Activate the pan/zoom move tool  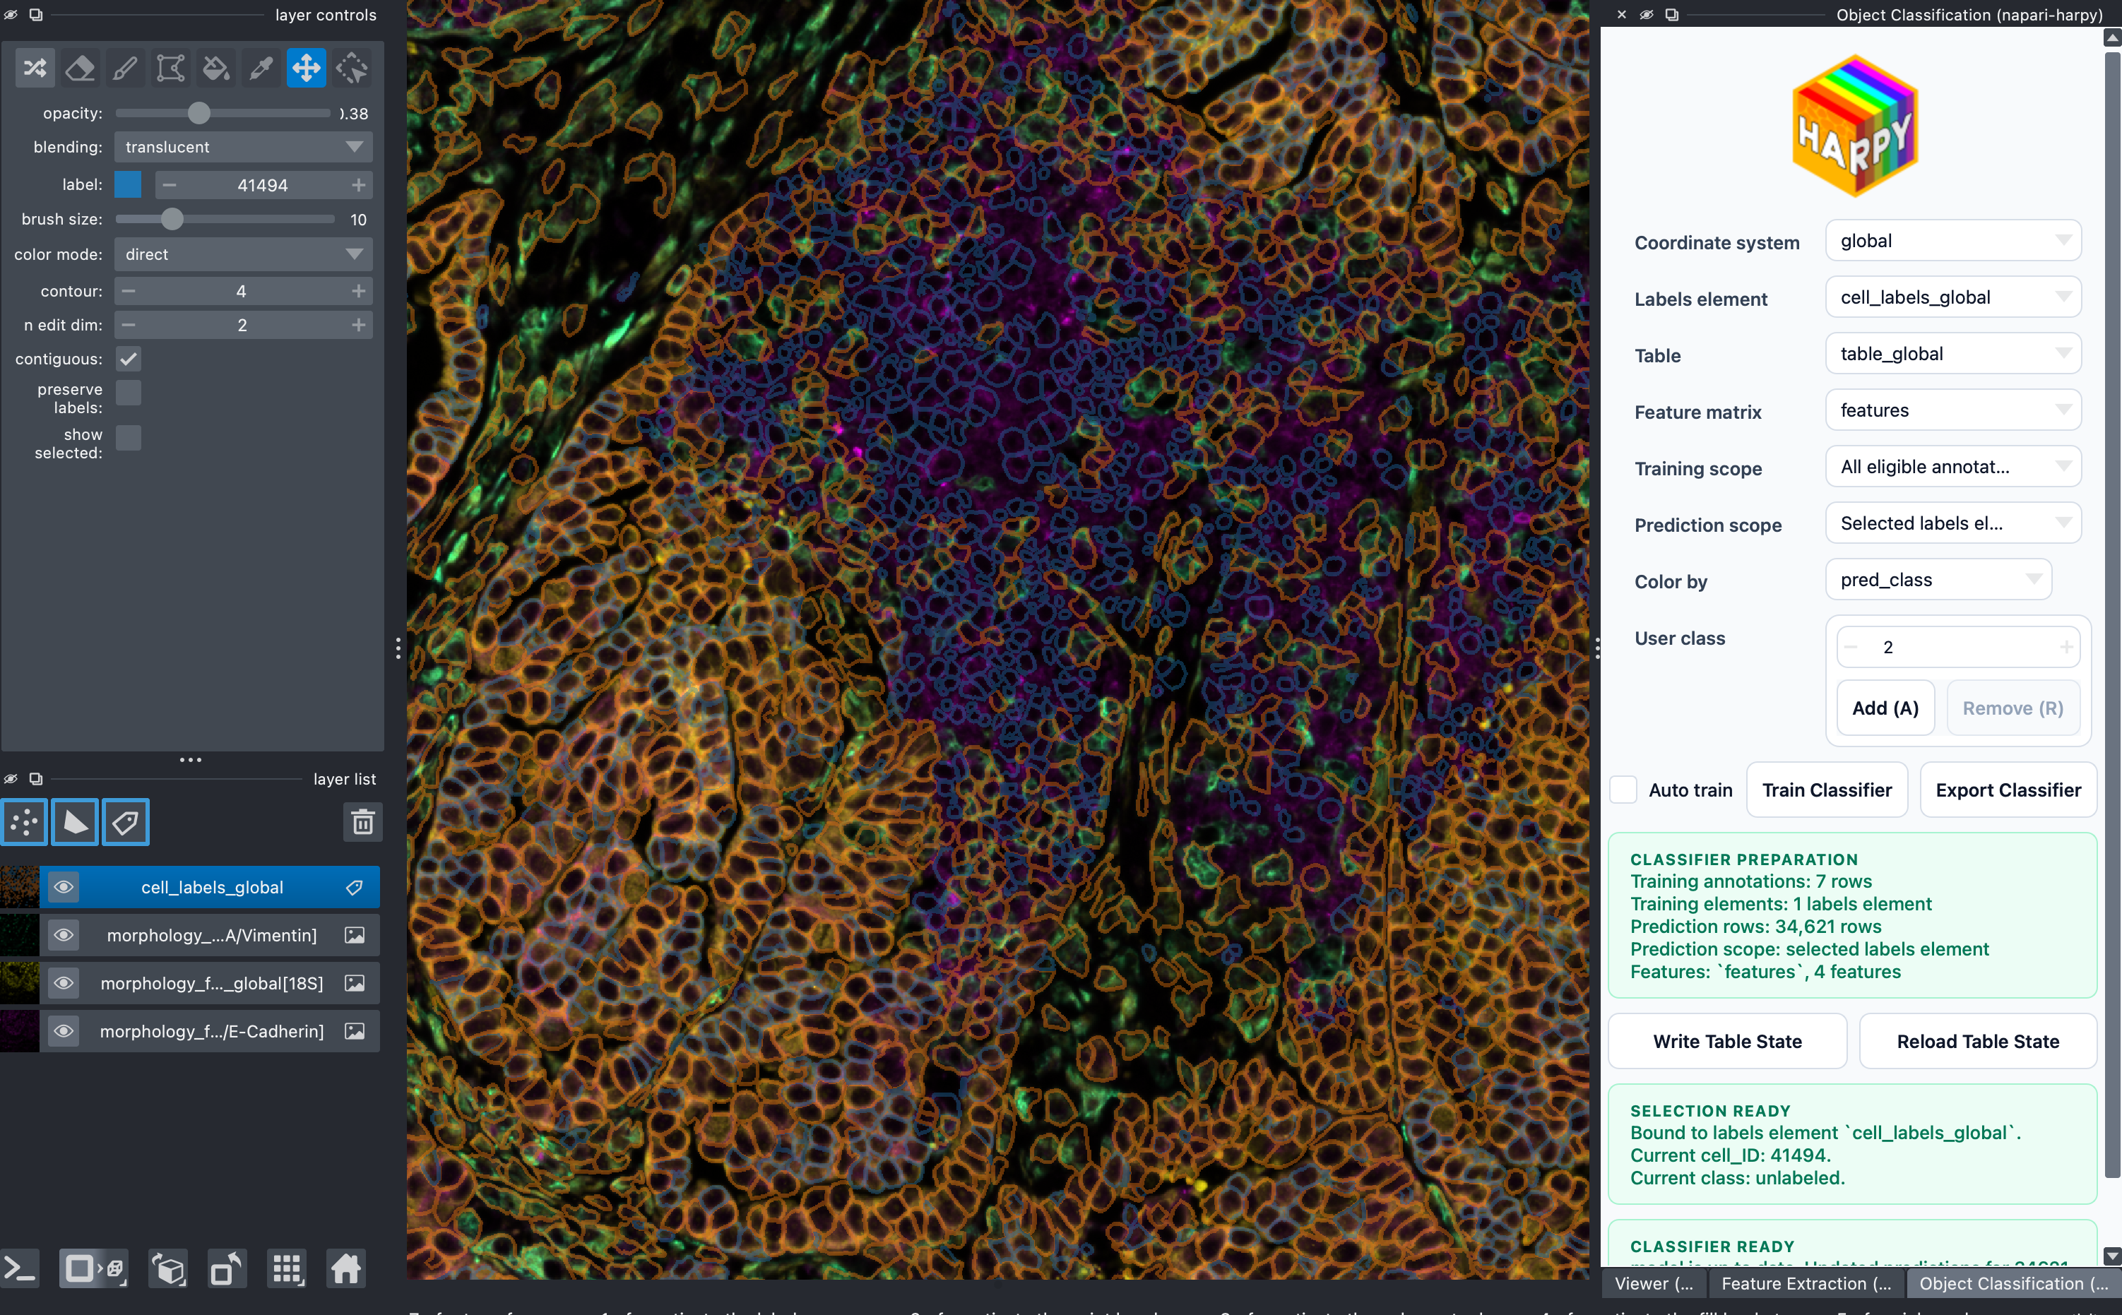tap(306, 68)
